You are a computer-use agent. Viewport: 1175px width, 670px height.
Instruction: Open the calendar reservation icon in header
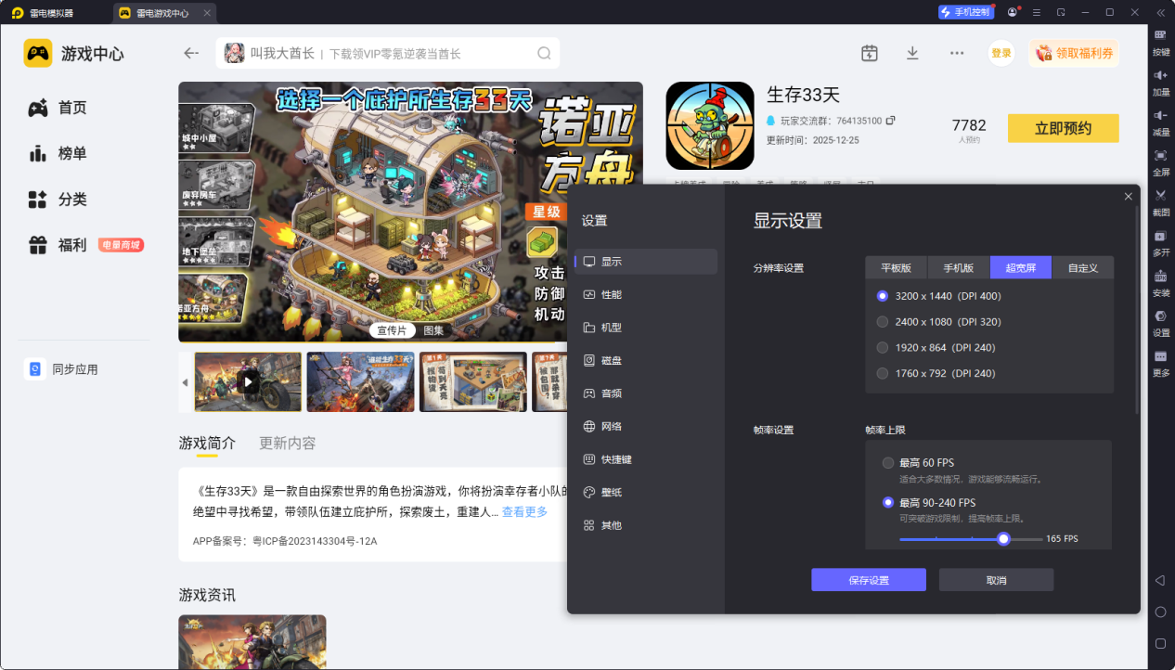pos(869,53)
